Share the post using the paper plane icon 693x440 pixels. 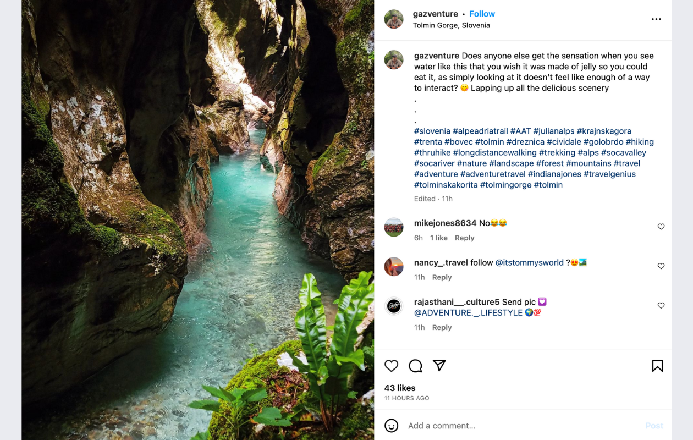438,365
